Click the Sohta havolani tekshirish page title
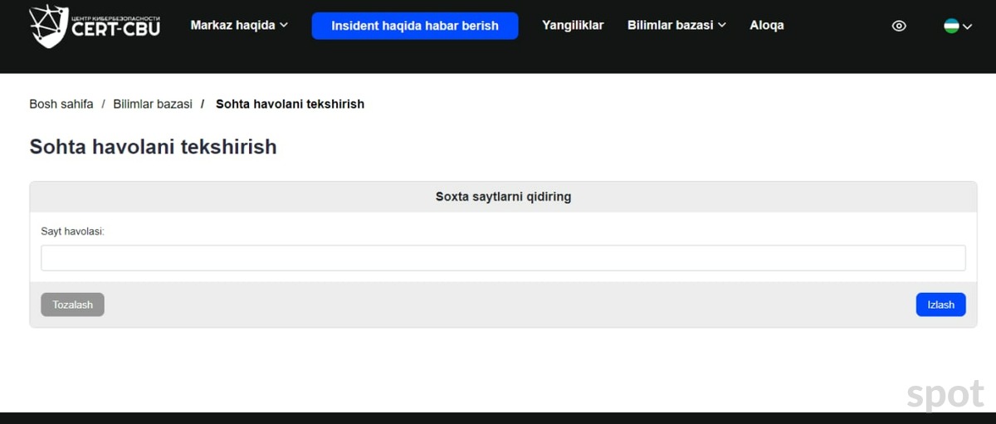This screenshot has width=996, height=424. tap(153, 147)
